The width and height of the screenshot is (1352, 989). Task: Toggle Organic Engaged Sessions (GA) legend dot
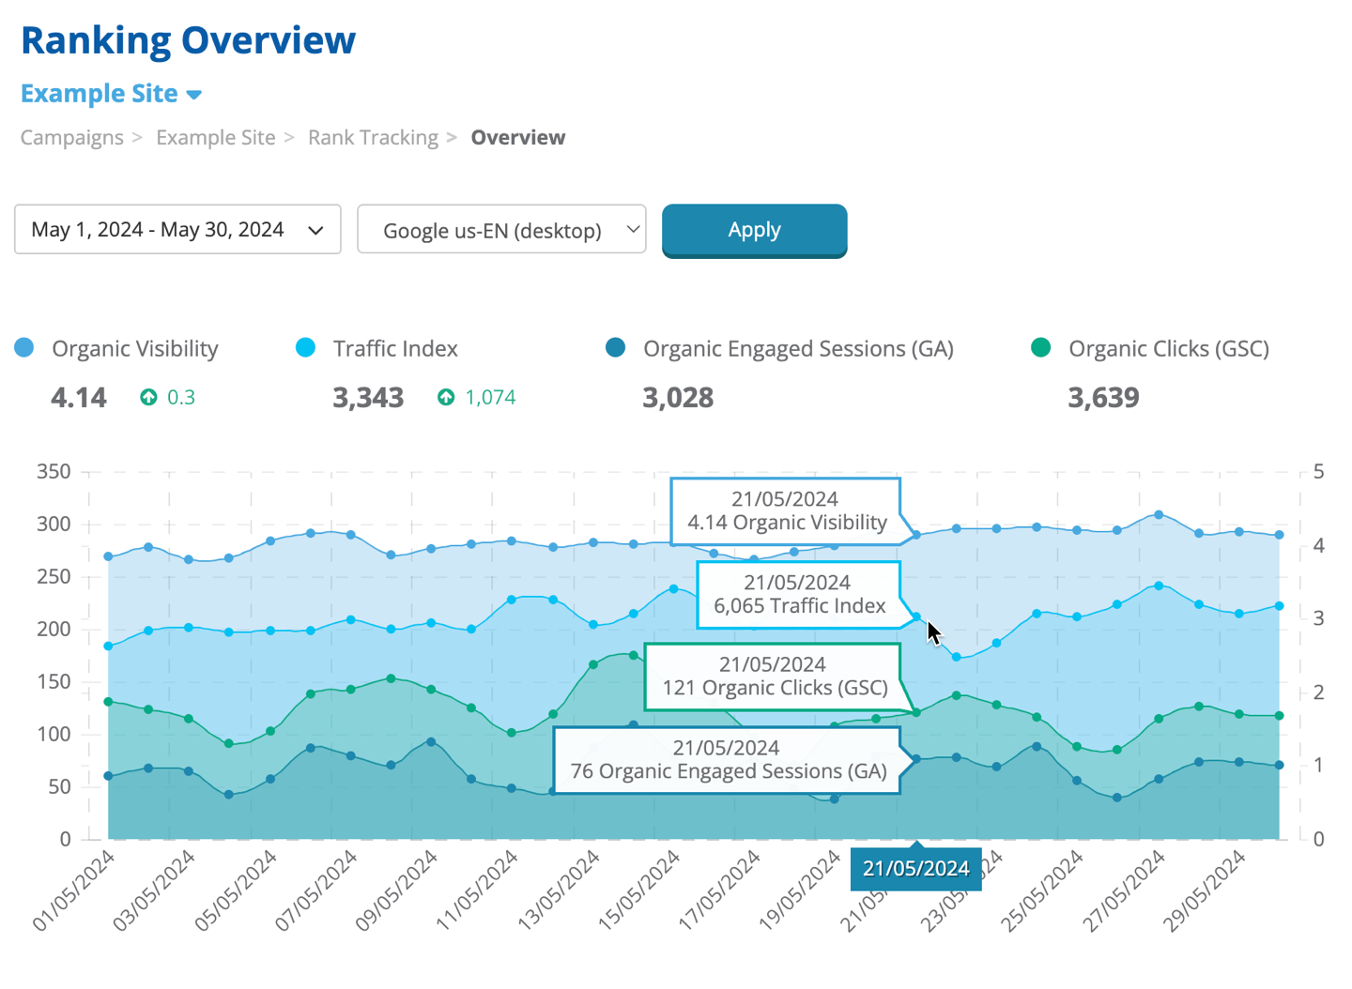[x=616, y=348]
